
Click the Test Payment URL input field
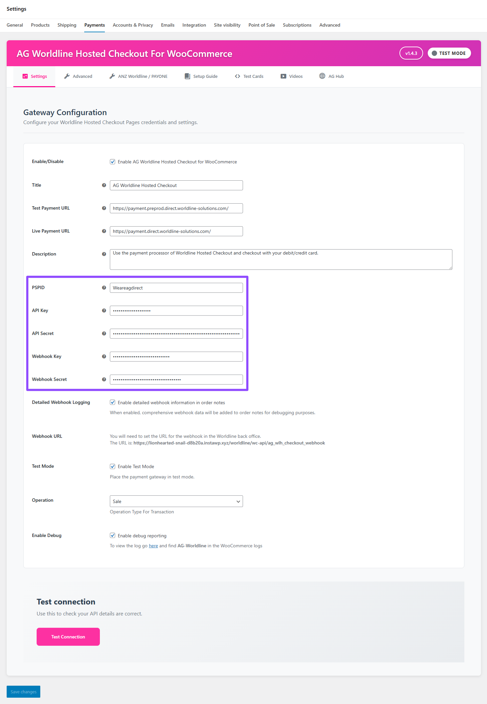pos(176,209)
